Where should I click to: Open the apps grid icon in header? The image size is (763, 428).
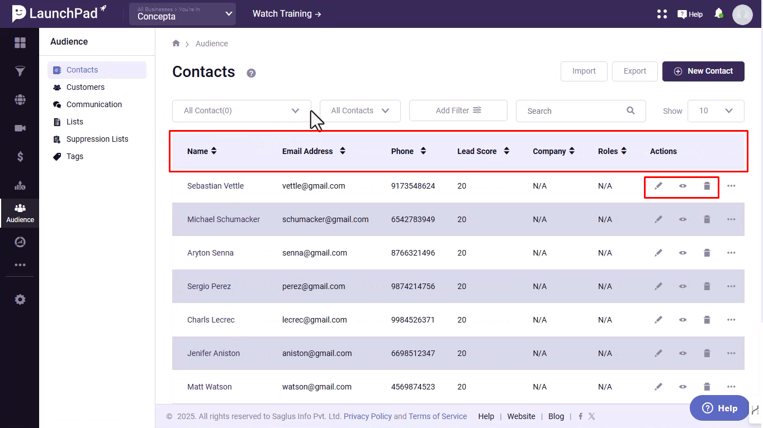(x=662, y=14)
